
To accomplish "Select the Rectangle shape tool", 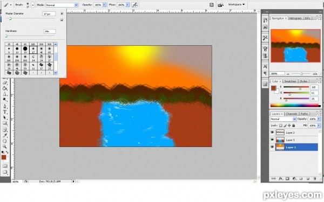I will tap(5, 123).
